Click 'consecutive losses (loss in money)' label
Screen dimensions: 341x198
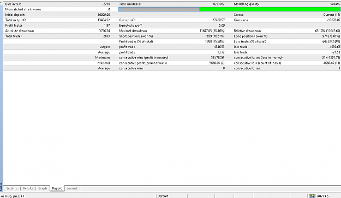(x=258, y=58)
